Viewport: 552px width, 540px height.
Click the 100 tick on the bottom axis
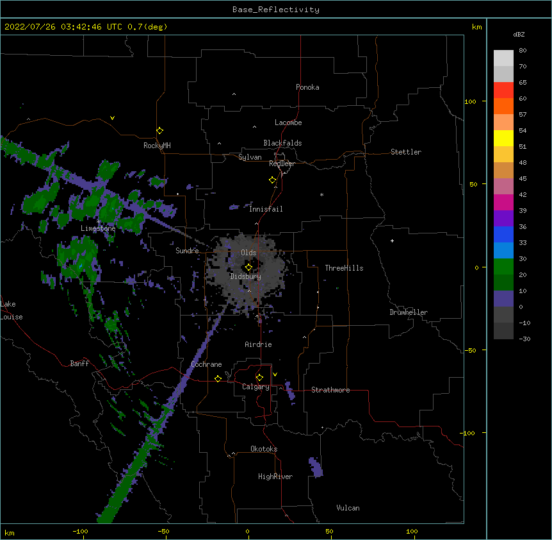412,531
